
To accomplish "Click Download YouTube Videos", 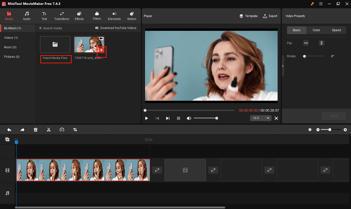I will coord(116,28).
